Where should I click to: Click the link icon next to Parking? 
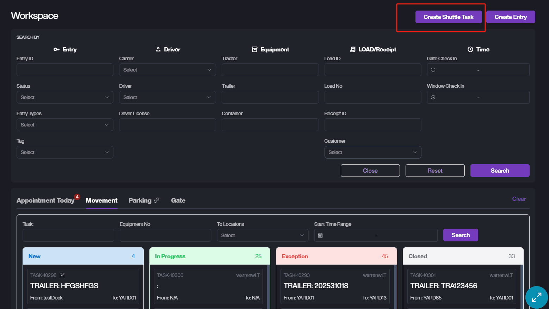tap(156, 200)
